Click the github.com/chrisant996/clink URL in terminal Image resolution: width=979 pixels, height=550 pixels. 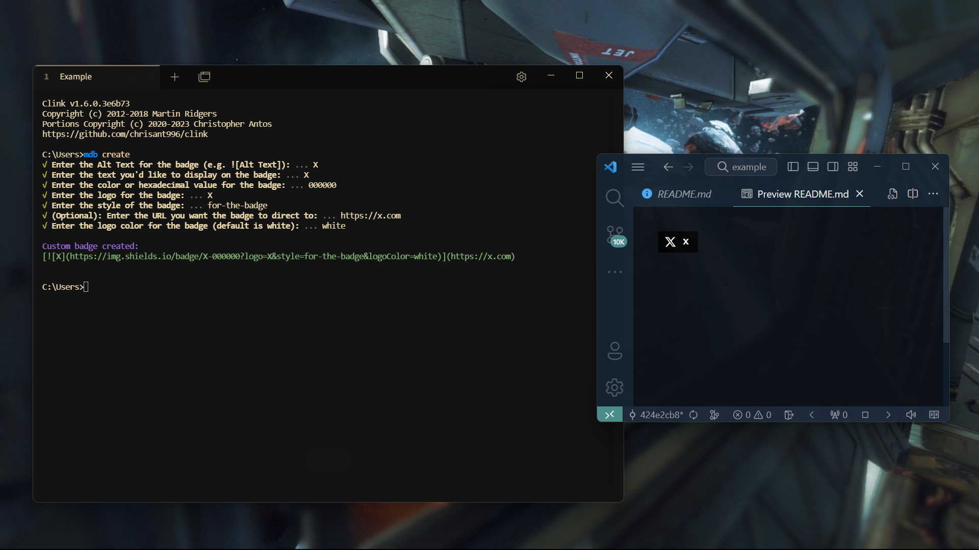pos(125,134)
